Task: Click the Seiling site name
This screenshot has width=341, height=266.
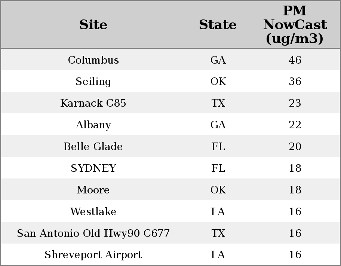Action: click(x=93, y=82)
